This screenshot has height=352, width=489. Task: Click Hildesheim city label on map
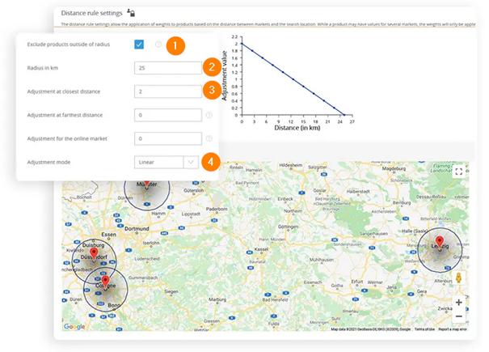(x=291, y=165)
